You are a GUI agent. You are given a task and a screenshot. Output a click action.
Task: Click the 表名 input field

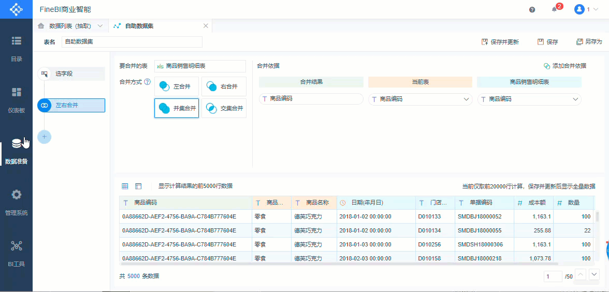coord(132,42)
